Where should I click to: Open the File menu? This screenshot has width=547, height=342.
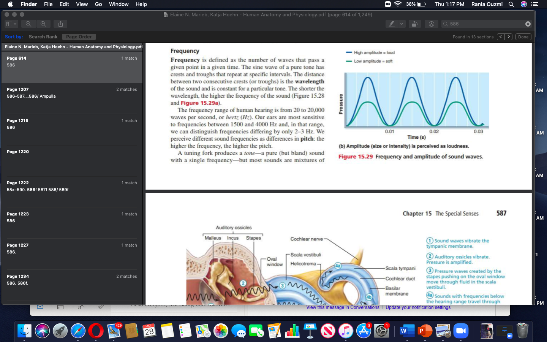click(48, 4)
